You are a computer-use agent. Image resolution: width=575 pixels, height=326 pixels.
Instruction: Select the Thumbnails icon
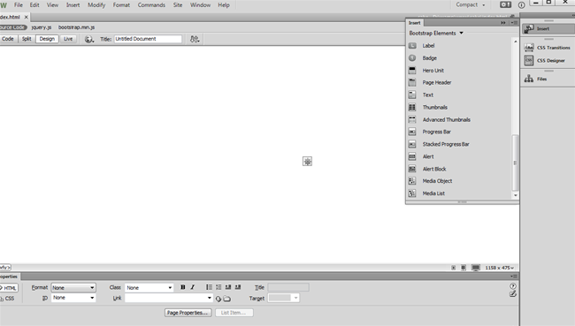[x=412, y=107]
